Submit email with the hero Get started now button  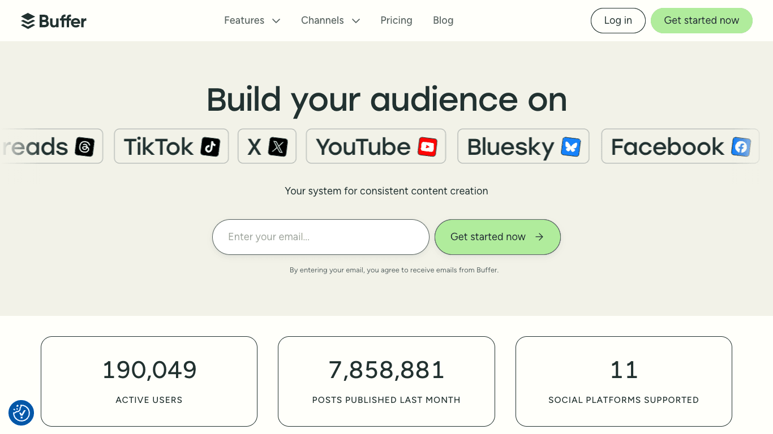pyautogui.click(x=497, y=237)
